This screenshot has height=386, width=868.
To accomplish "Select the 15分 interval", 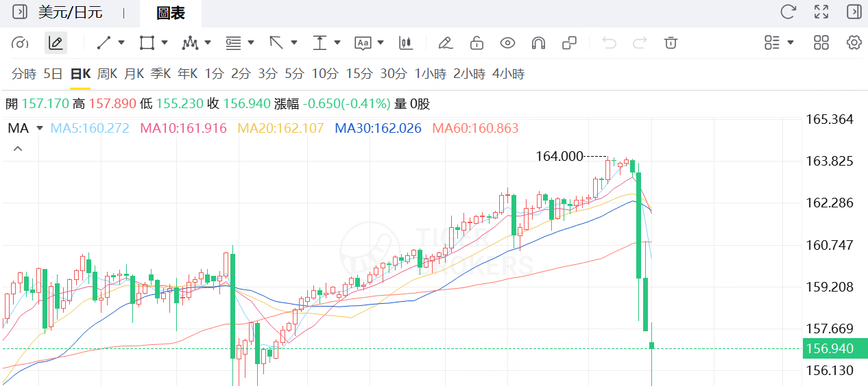I will click(x=359, y=74).
